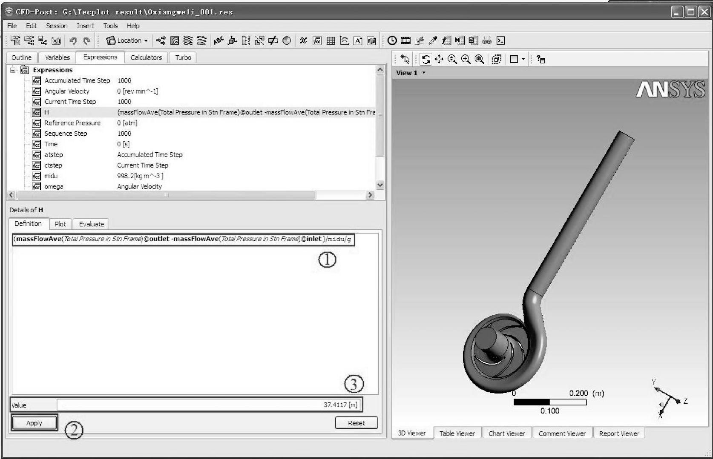Toggle the Rotate viewer mode
This screenshot has width=713, height=459.
(425, 60)
